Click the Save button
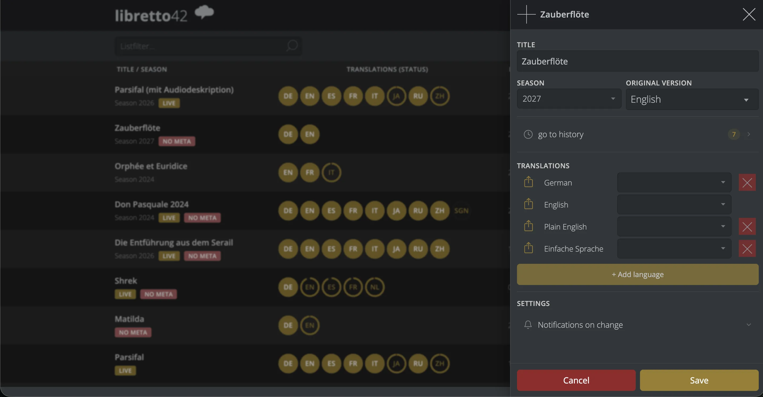The width and height of the screenshot is (763, 397). point(699,380)
